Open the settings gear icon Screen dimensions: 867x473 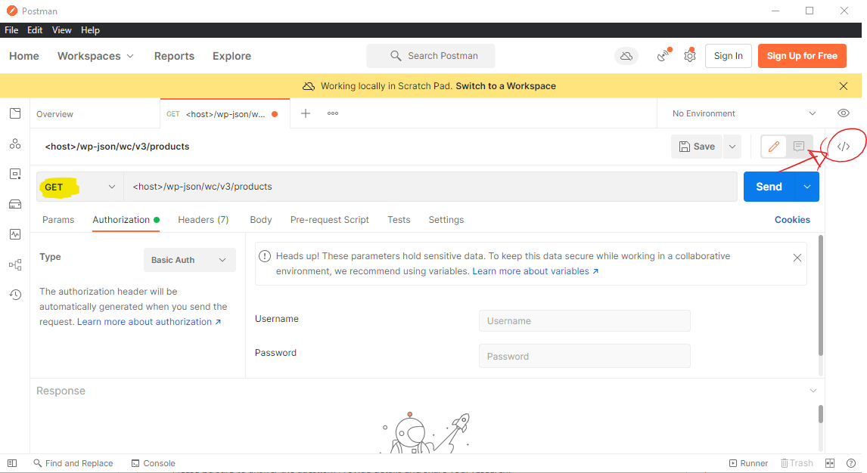point(689,56)
